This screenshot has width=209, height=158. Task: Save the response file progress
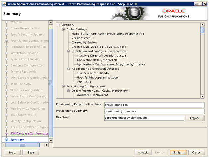[x=31, y=153]
